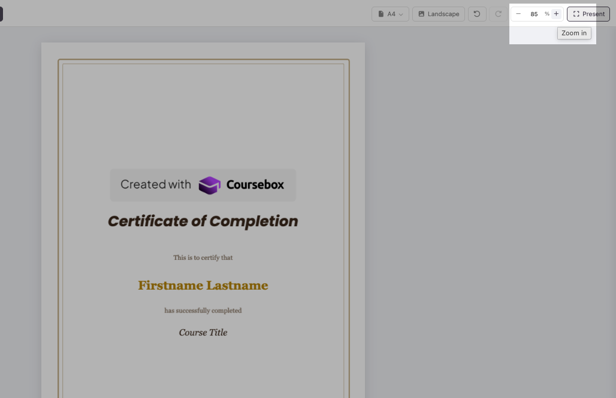The width and height of the screenshot is (616, 398).
Task: Click the undo arrow icon
Action: click(x=477, y=14)
